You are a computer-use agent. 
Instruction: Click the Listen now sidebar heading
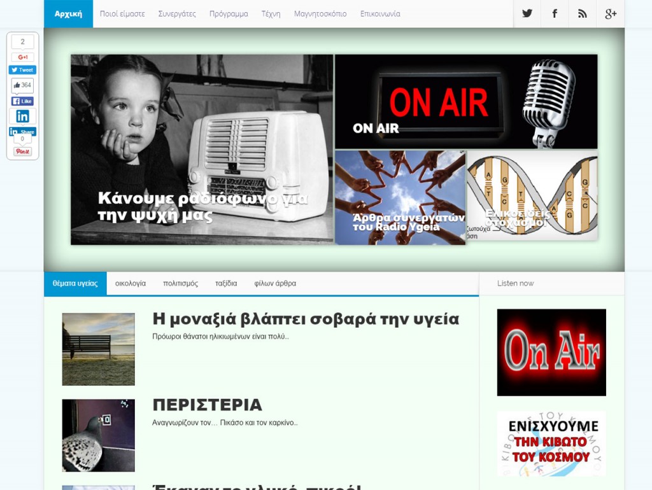click(516, 283)
